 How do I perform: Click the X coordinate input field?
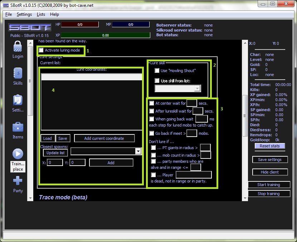click(55, 162)
